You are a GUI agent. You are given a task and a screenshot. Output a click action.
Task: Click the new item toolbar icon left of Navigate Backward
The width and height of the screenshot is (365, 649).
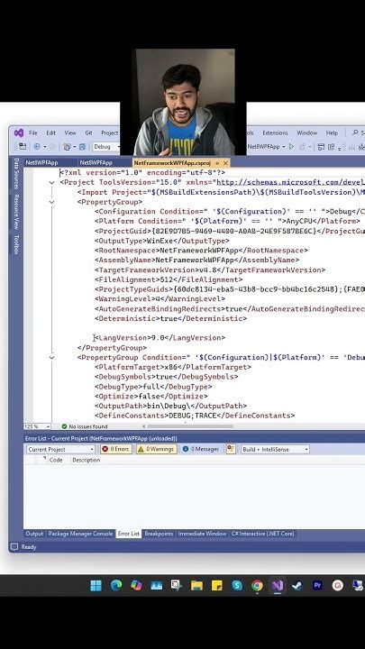23,147
